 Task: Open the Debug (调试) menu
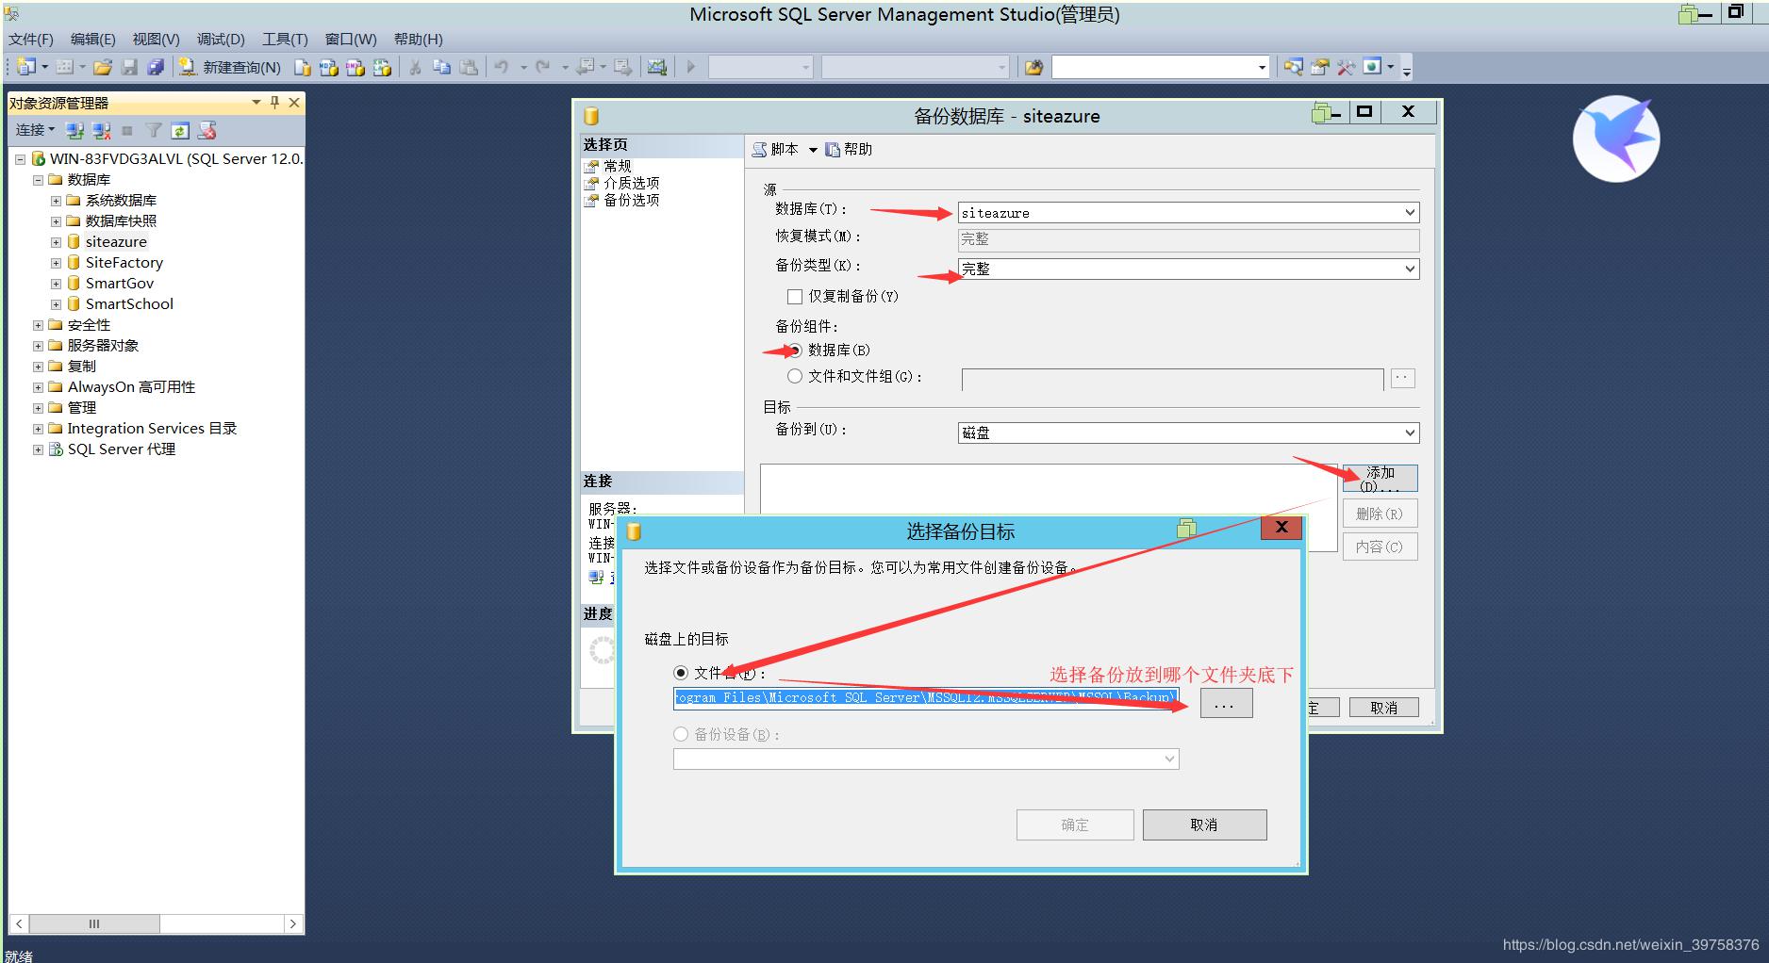221,40
